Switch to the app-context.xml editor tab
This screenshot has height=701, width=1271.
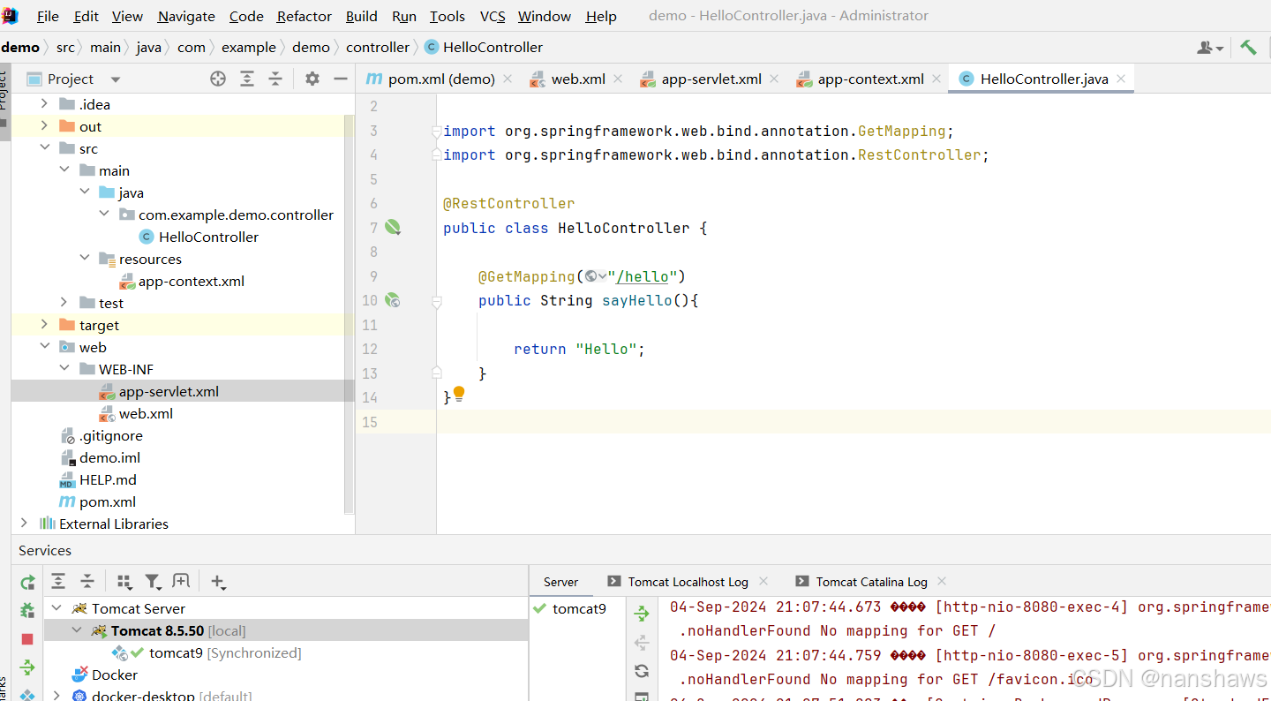(x=869, y=79)
